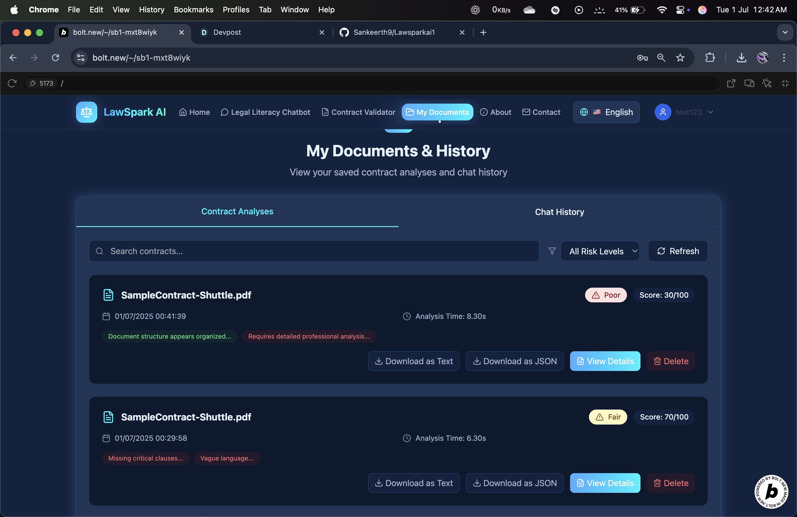Open preview in new tab icon
Viewport: 797px width, 517px height.
731,83
